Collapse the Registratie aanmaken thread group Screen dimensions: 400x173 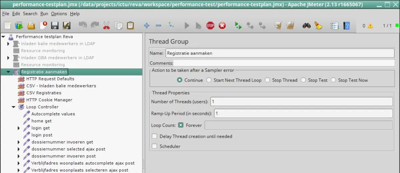pos(8,72)
